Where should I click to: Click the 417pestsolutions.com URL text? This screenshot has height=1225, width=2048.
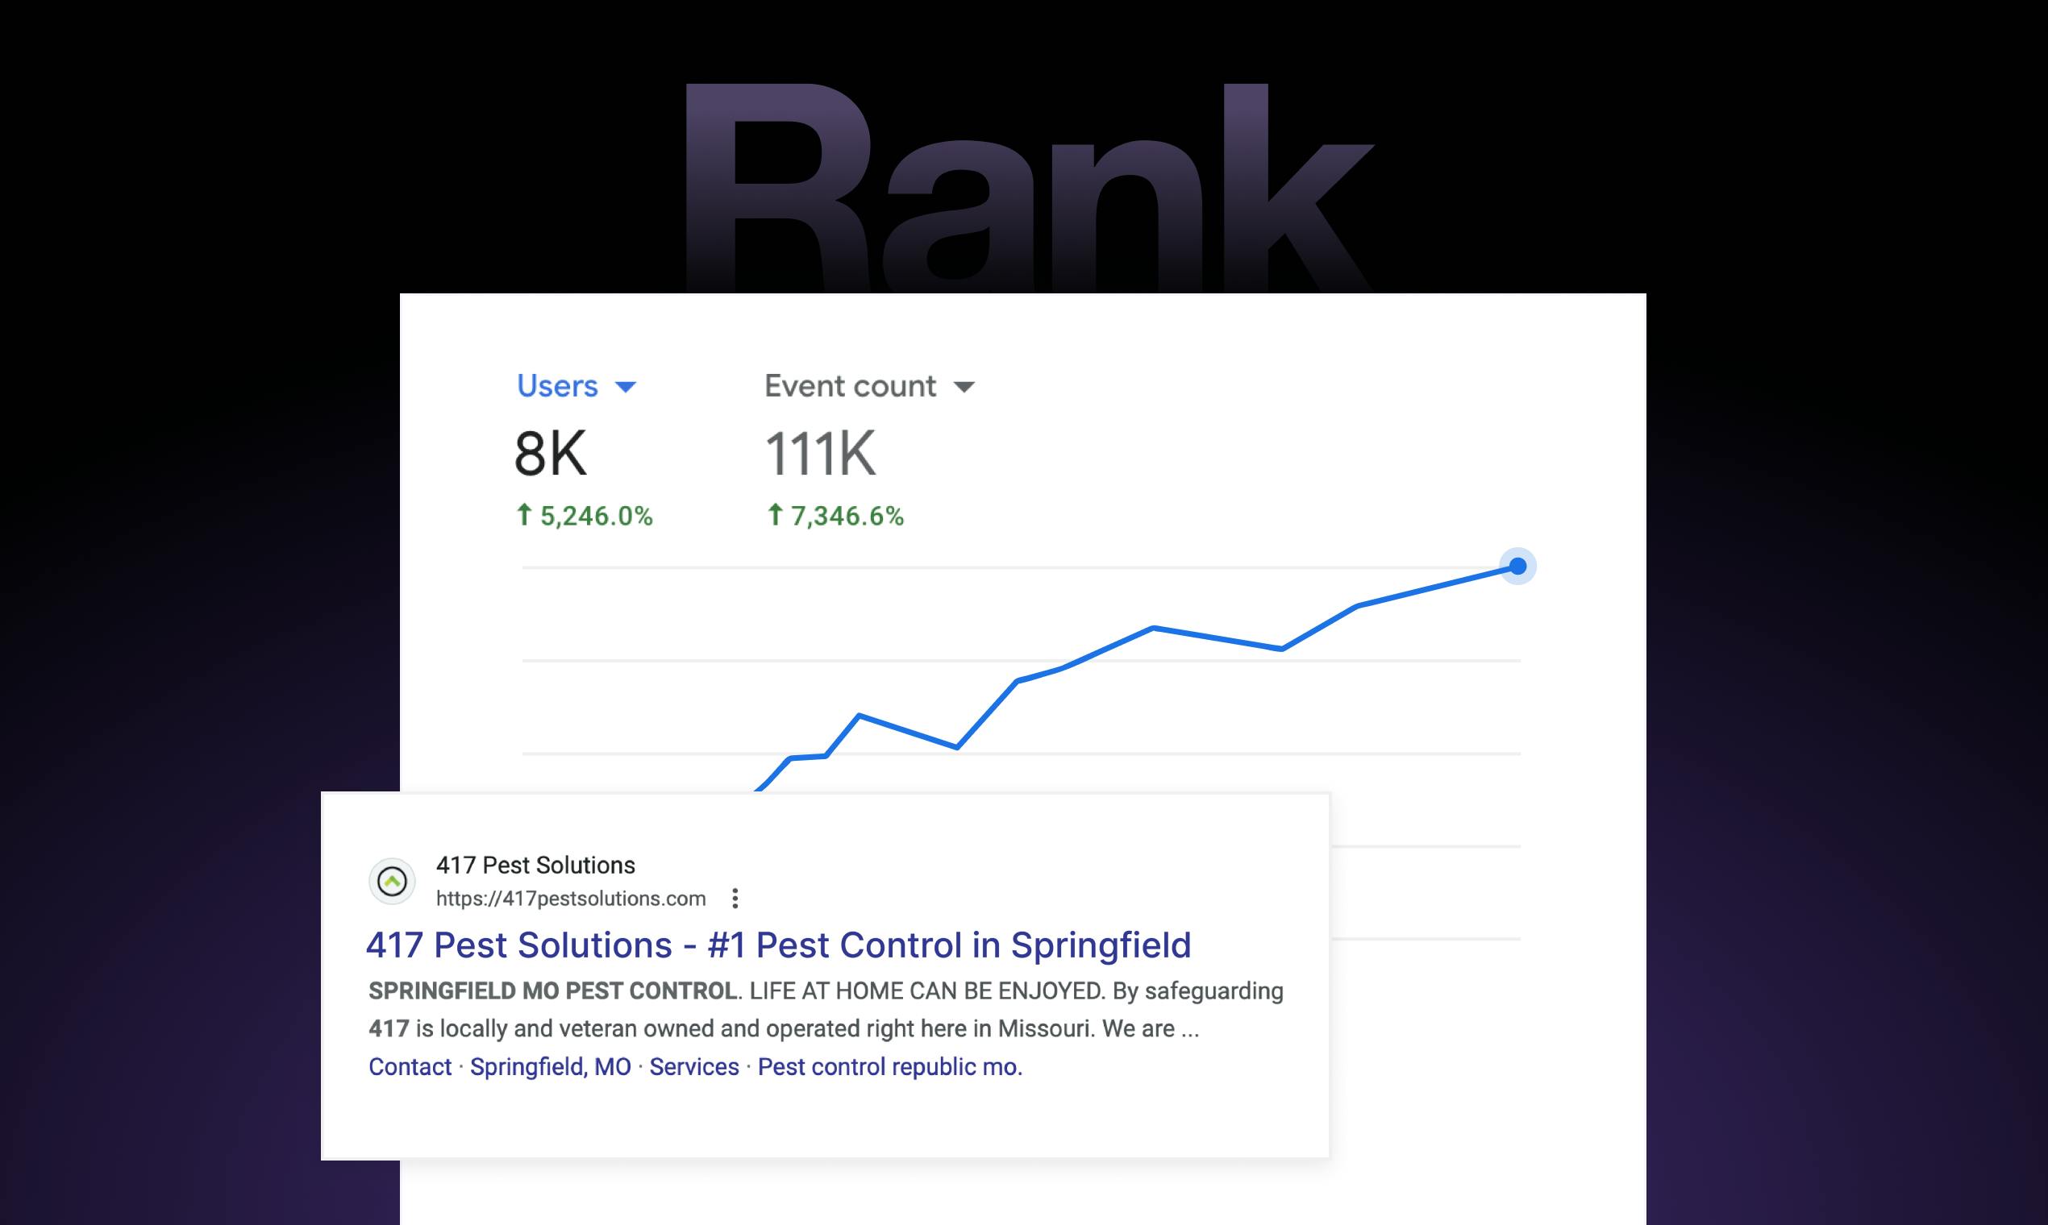(x=571, y=898)
